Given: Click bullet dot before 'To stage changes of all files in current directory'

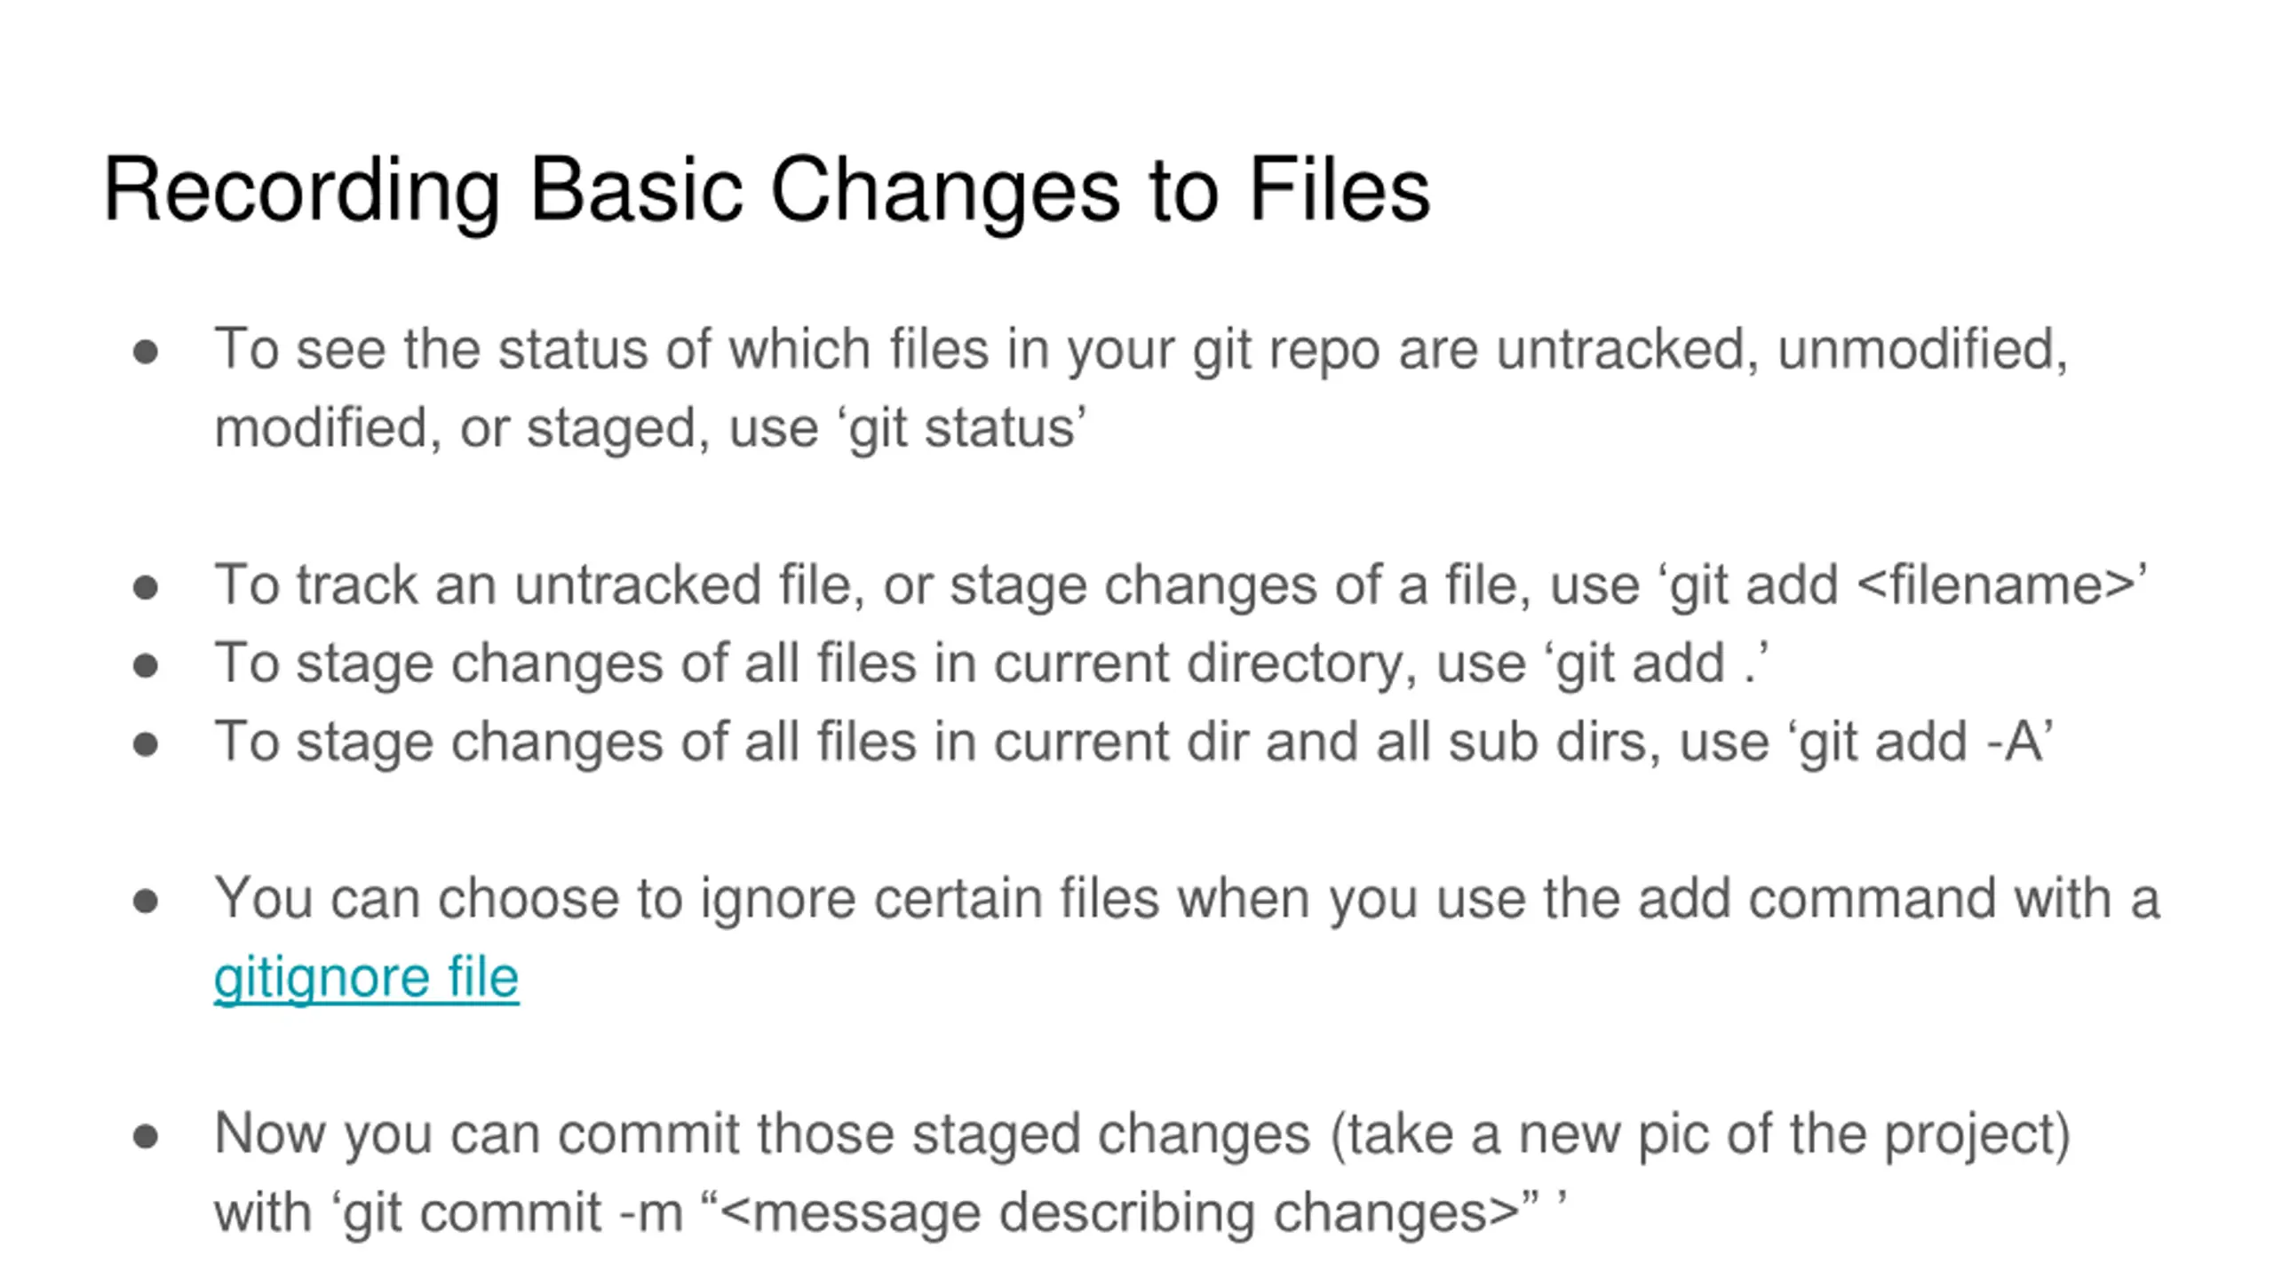Looking at the screenshot, I should coord(146,665).
